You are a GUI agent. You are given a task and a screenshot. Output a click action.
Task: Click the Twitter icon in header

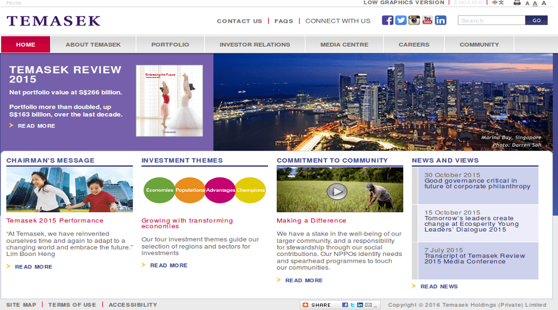pyautogui.click(x=401, y=20)
